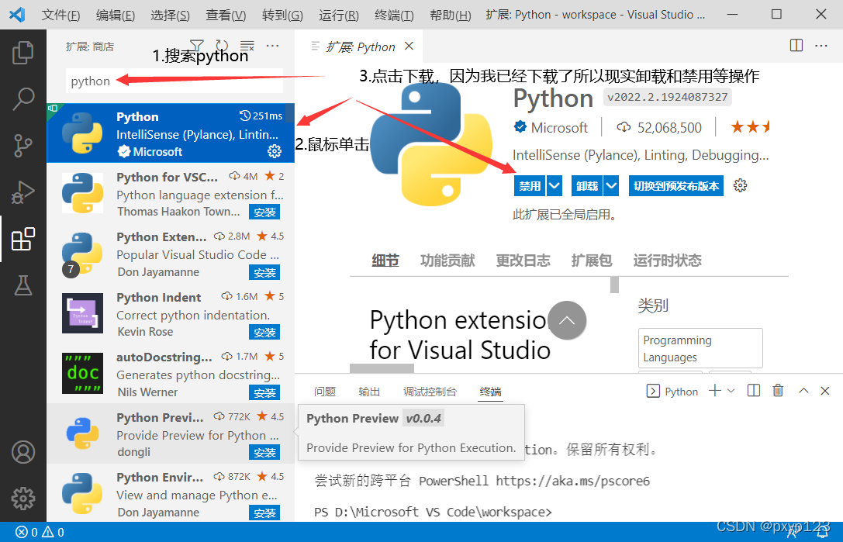Install Python Extension Pack by Don Jayamanne
This screenshot has height=542, width=843.
264,273
